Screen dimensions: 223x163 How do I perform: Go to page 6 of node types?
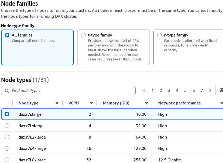coord(194,90)
